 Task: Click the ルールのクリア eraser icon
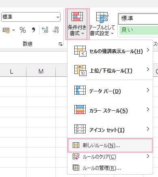76,156
